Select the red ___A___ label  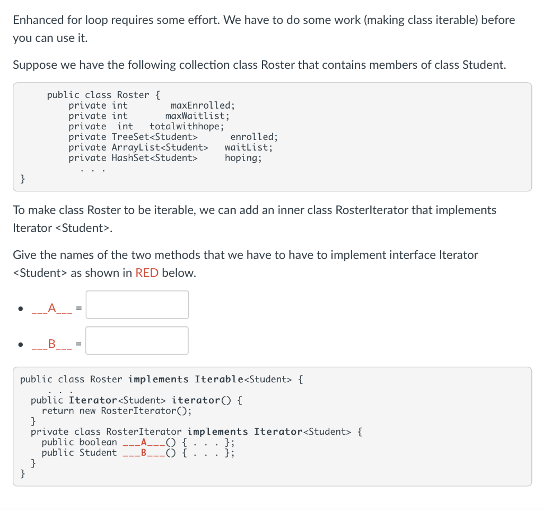coord(52,307)
